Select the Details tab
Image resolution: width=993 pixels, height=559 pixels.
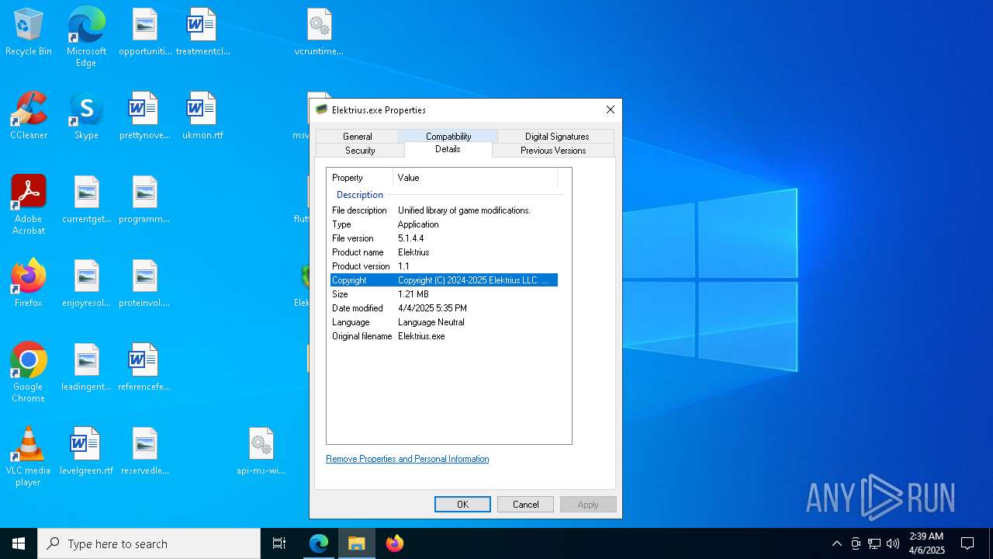[x=448, y=149]
